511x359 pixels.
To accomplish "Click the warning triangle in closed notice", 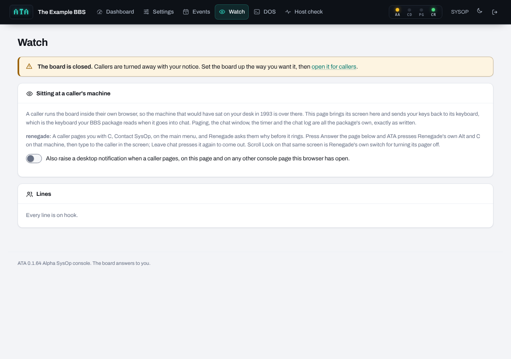I will (29, 66).
